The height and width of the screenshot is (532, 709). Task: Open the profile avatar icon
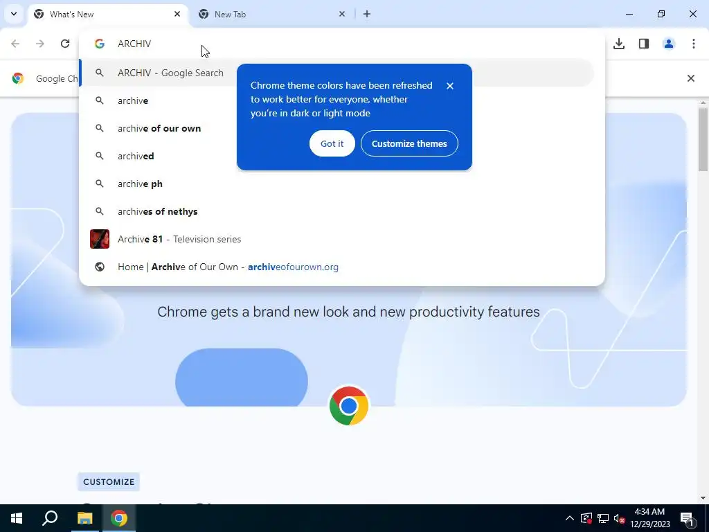[669, 44]
